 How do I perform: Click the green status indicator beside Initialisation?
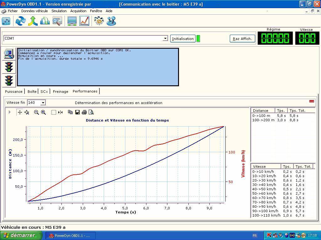click(198, 38)
